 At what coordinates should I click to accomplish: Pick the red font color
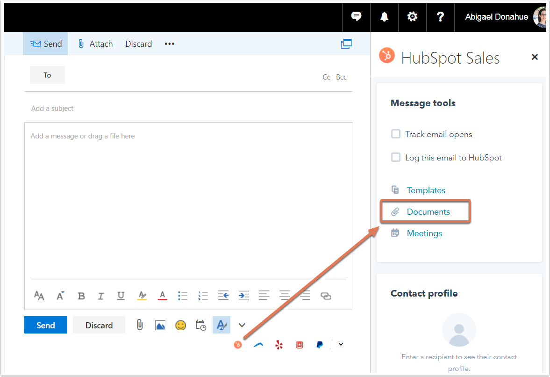[x=162, y=296]
